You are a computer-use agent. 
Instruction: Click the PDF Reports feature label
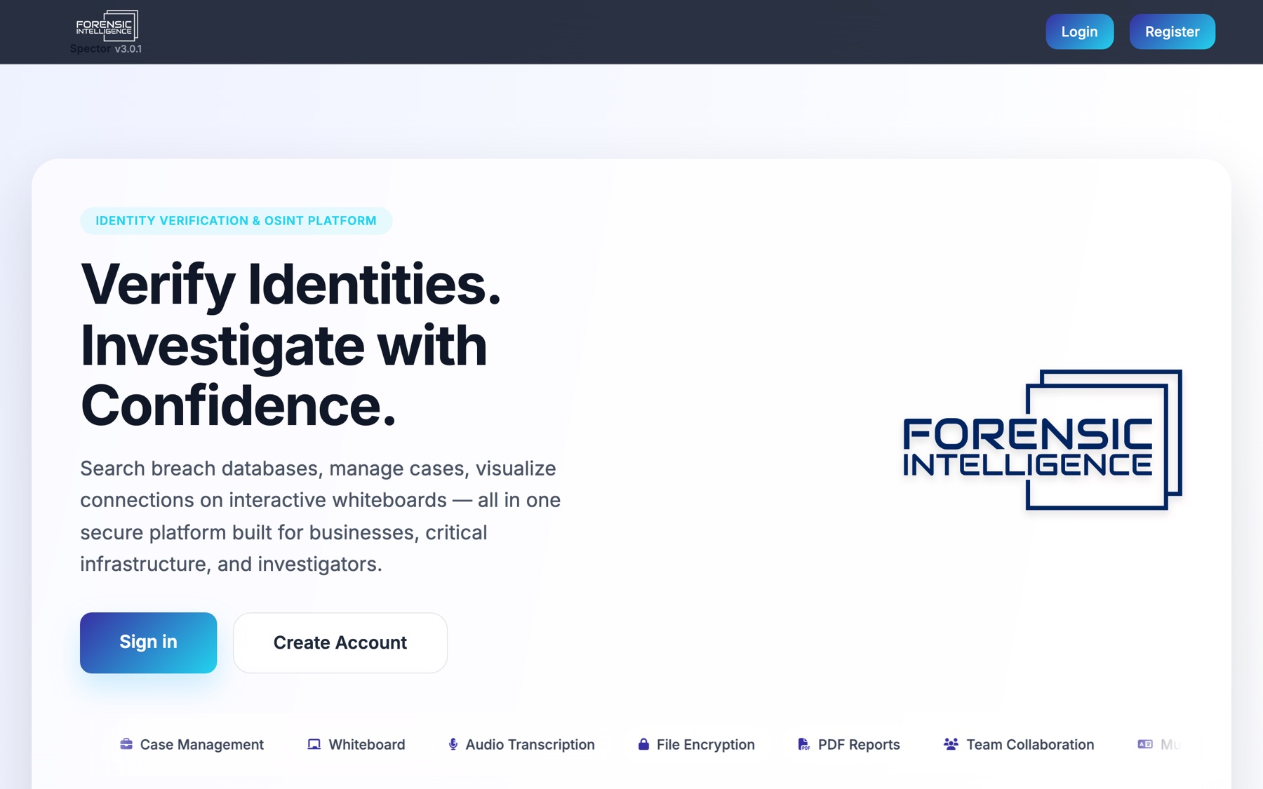tap(859, 745)
